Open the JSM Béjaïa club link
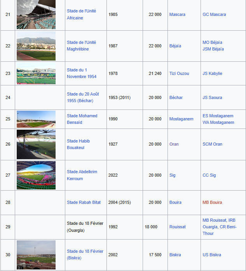The height and width of the screenshot is (271, 246). pos(213,49)
